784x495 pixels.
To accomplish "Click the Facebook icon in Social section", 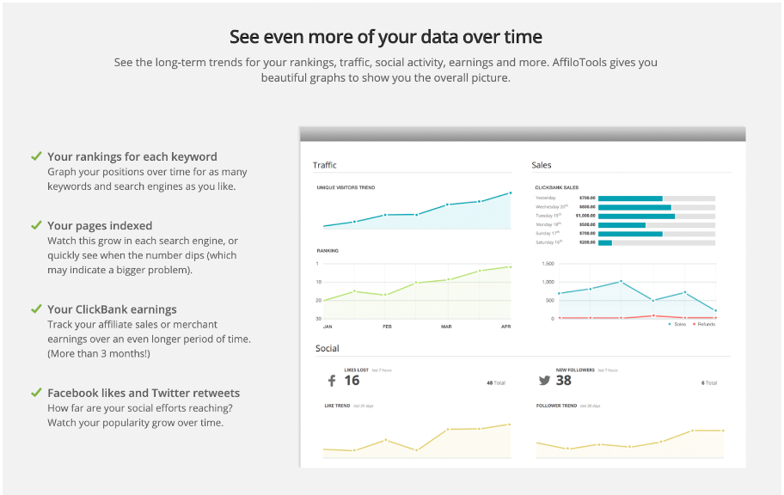I will click(331, 381).
